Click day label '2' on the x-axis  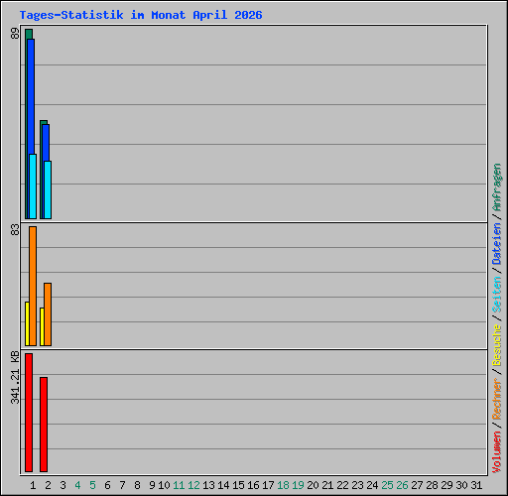(48, 485)
